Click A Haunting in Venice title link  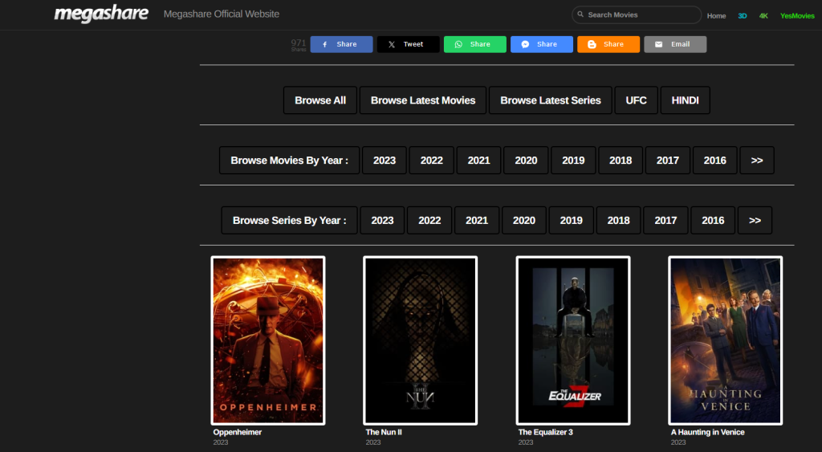tap(708, 432)
